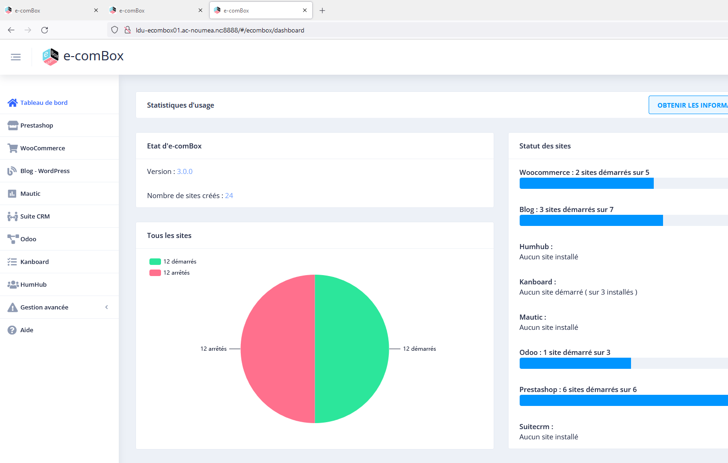Reload the page with the refresh button
Viewport: 728px width, 463px height.
click(45, 30)
